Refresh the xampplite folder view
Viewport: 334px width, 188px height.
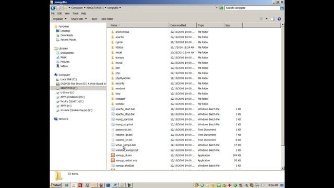coord(221,8)
